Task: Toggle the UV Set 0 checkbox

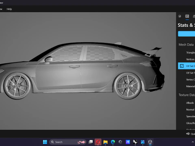Action: [182, 66]
